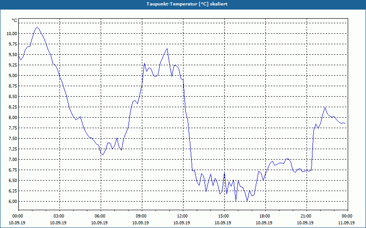Screen dimensions: 366x228
Task: Click the 7,00 y-axis value
Action: tap(12, 159)
